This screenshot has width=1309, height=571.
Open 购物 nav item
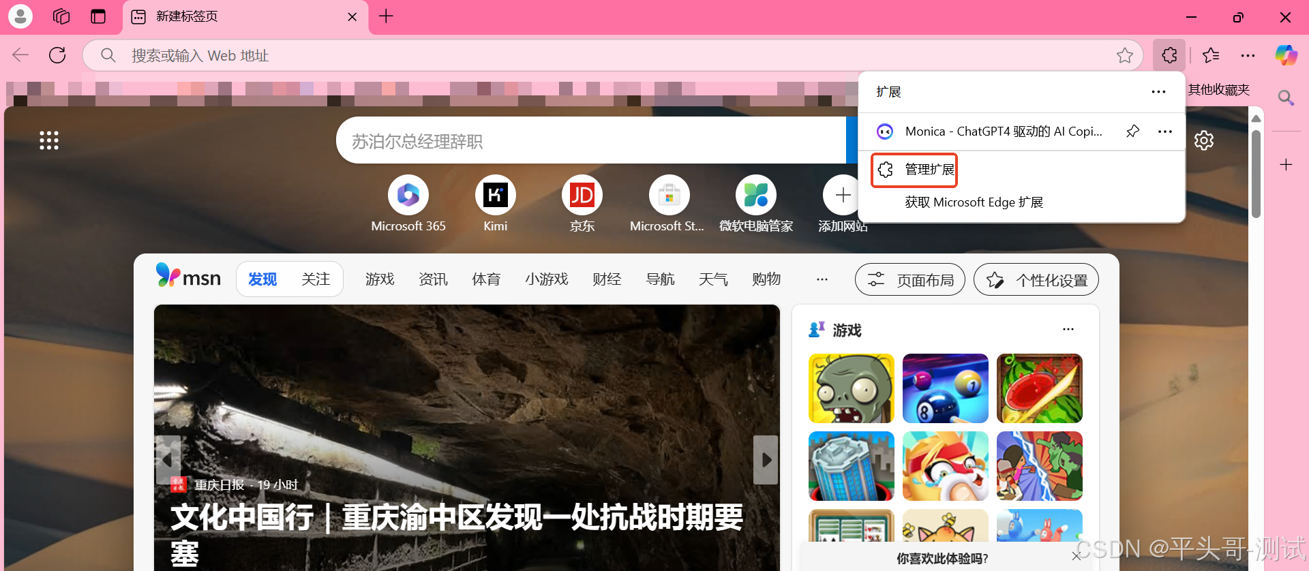(x=766, y=279)
